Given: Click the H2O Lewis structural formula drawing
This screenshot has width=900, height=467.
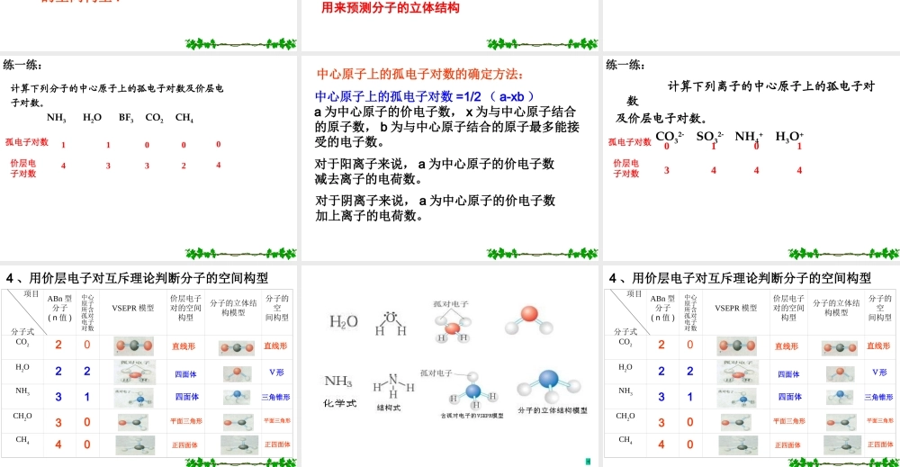Looking at the screenshot, I should coord(391,324).
